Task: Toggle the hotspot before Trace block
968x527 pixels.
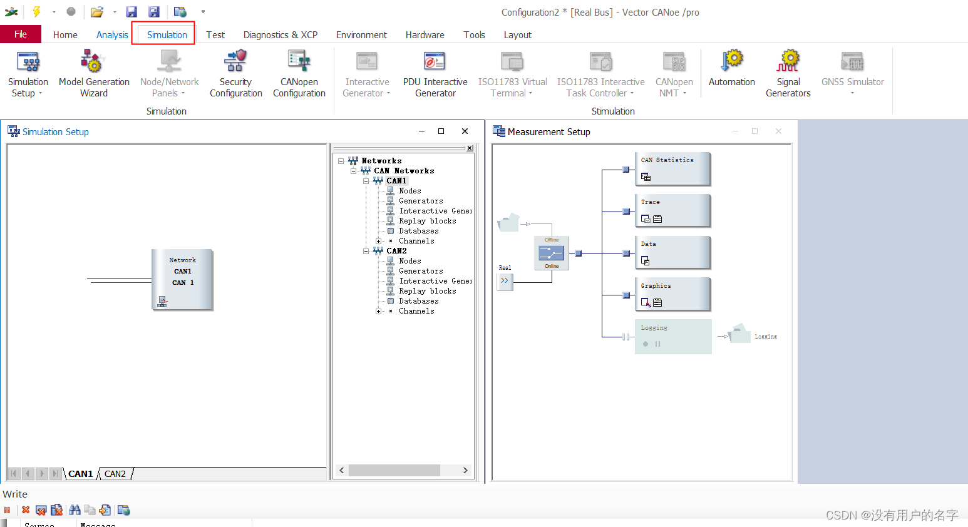Action: pos(626,212)
